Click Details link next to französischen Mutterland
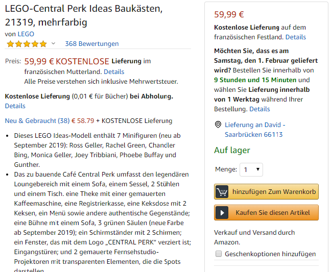332x272 pixels. point(114,71)
